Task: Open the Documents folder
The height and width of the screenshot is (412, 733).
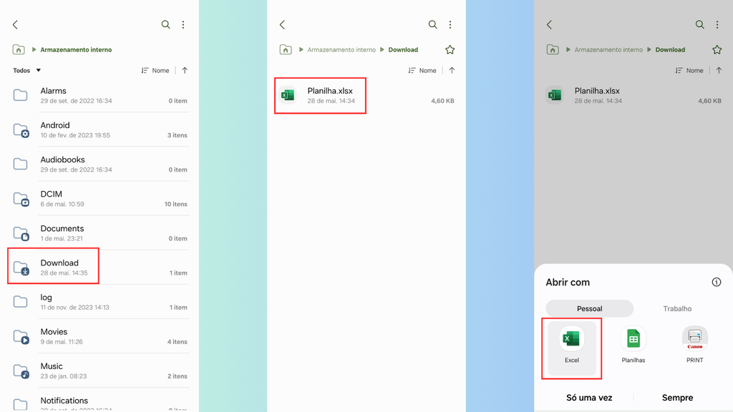Action: 99,233
